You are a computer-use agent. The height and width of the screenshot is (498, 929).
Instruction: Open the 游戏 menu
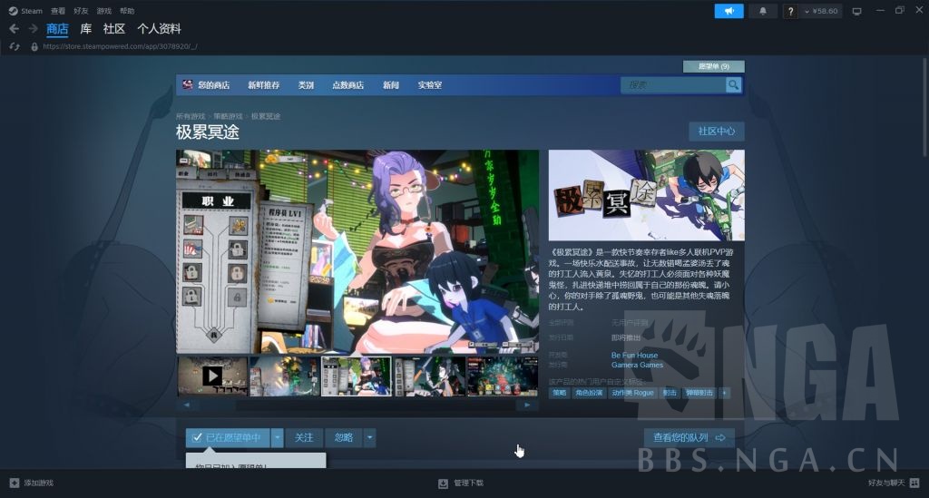[x=104, y=11]
